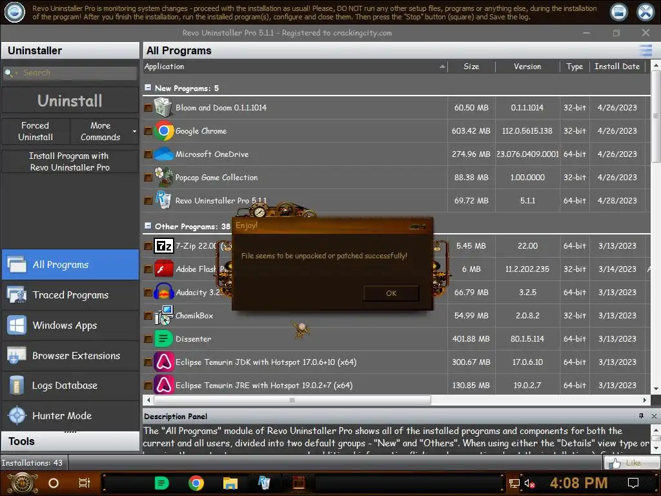Click the 7-Zip program icon

click(x=163, y=245)
